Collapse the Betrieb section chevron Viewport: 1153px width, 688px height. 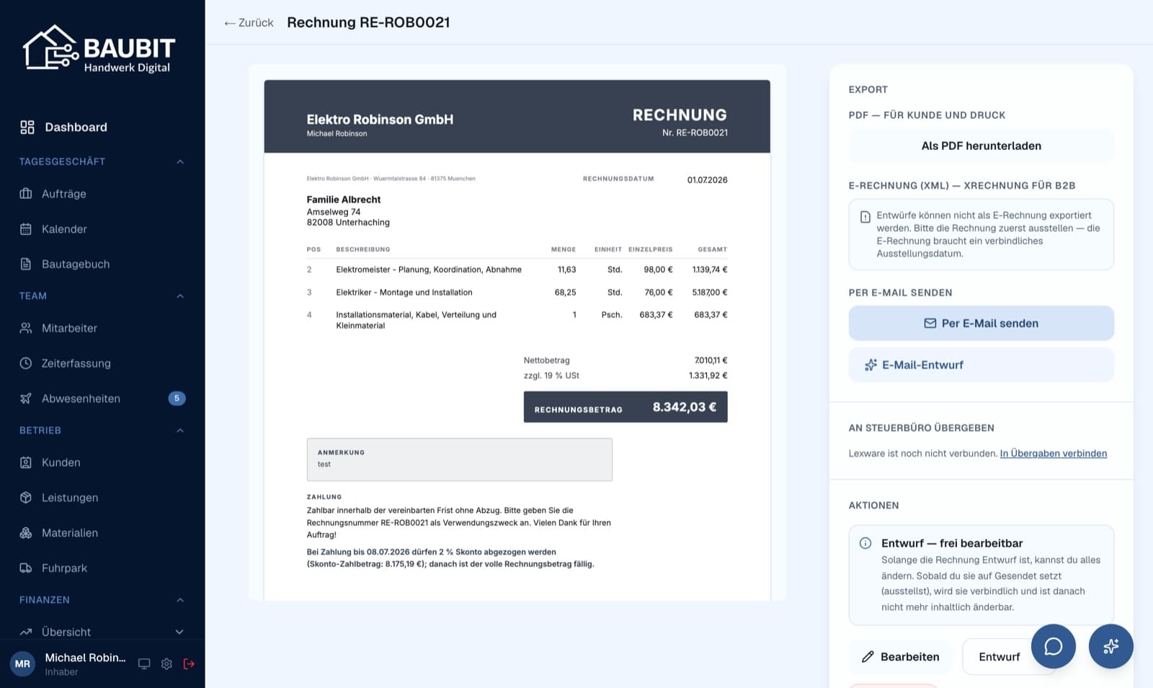tap(180, 430)
